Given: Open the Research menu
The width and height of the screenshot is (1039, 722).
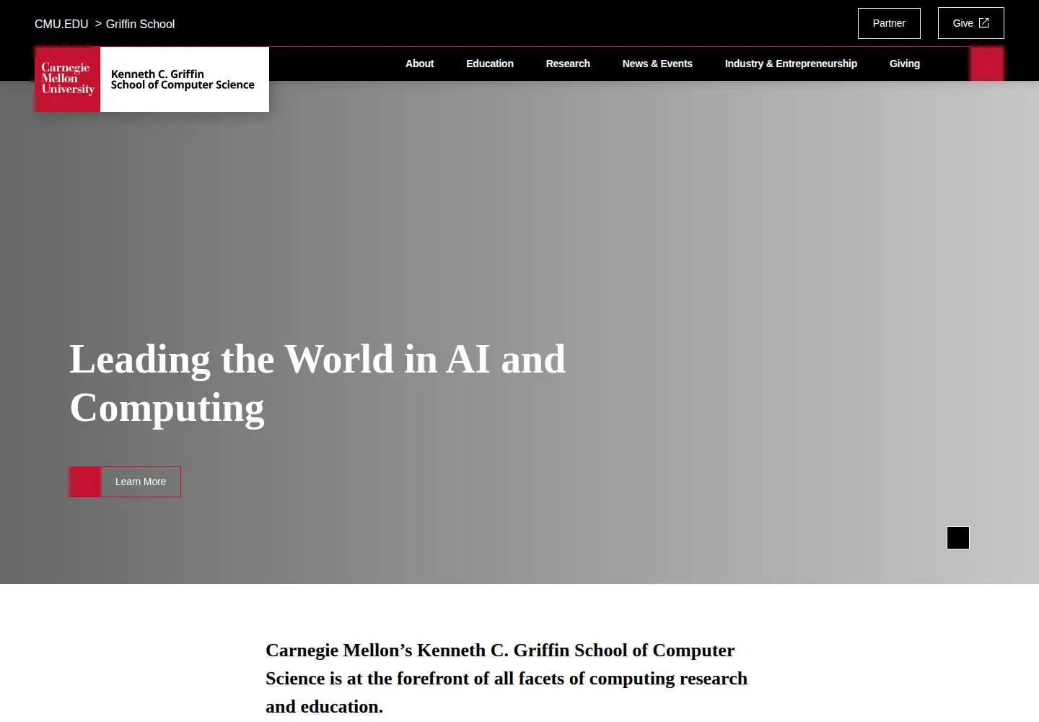Looking at the screenshot, I should click(x=568, y=64).
